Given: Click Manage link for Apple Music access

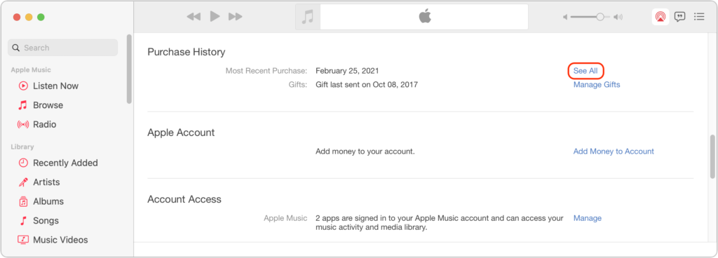Looking at the screenshot, I should 588,218.
